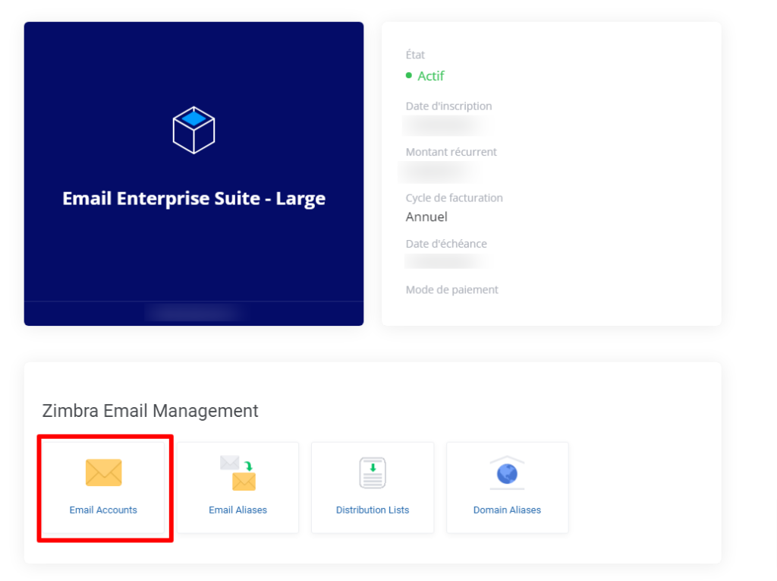The width and height of the screenshot is (777, 581).
Task: Click the green active status dot
Action: (409, 76)
